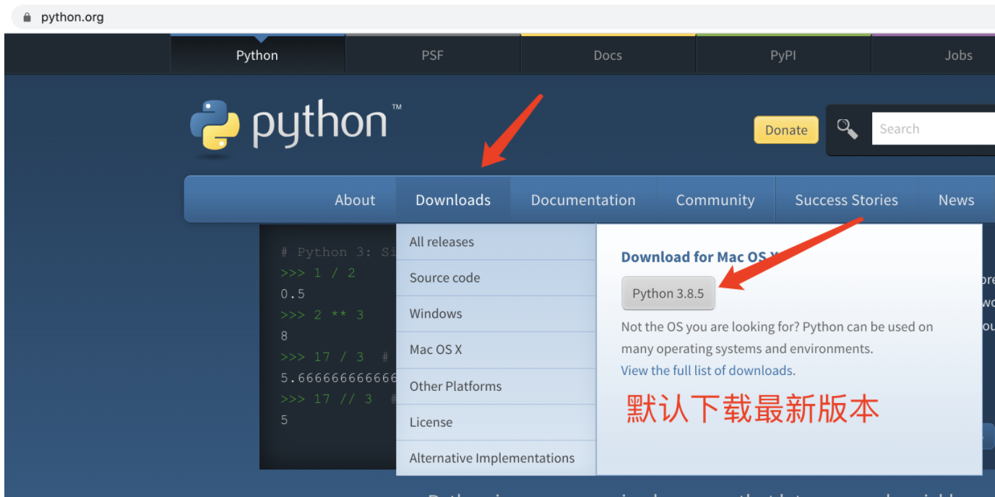995x497 pixels.
Task: Open the About navigation menu
Action: (x=355, y=200)
